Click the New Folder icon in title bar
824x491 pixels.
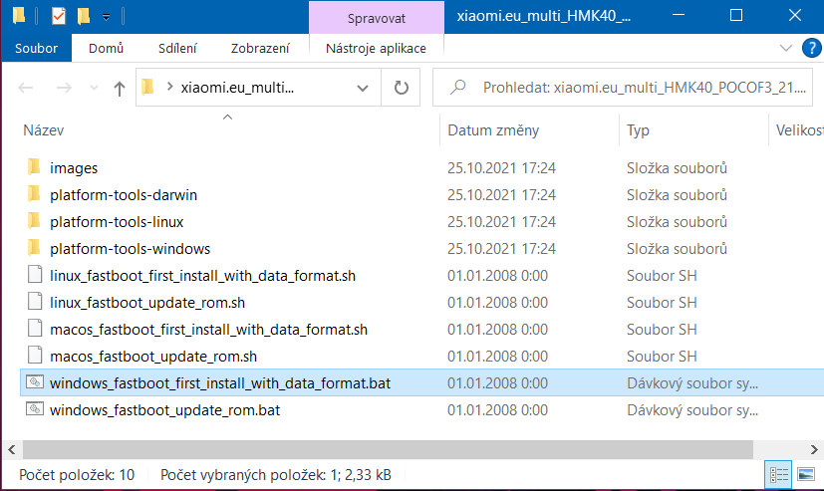pyautogui.click(x=84, y=16)
